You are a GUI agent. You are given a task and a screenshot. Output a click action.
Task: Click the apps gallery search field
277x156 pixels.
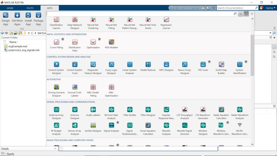[139, 14]
